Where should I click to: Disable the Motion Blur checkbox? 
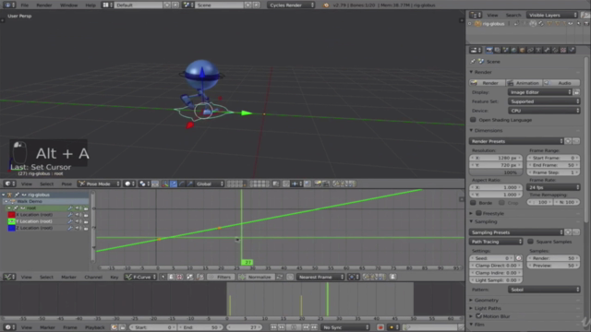[478, 316]
